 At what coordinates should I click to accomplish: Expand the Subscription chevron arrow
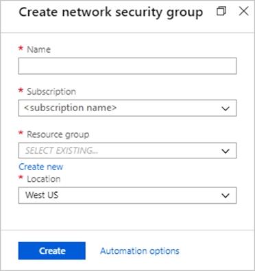click(226, 108)
